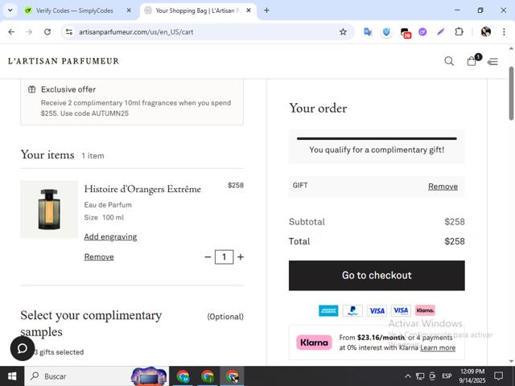
Task: Click the address bar URL
Action: (x=136, y=32)
